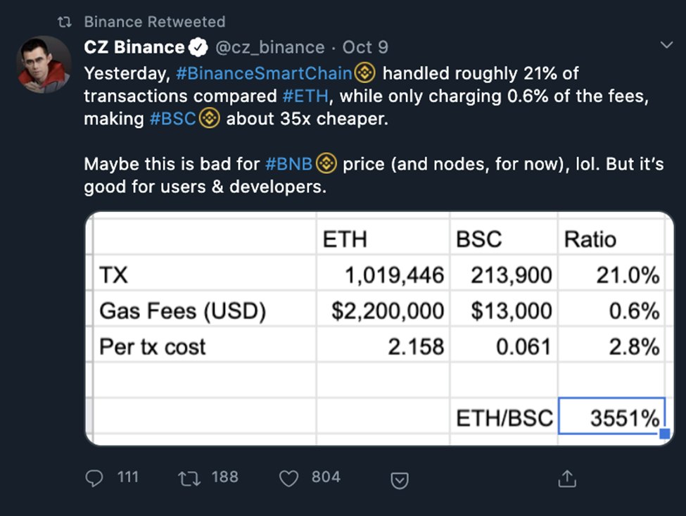Like CZ Binance's tweet
The image size is (686, 516).
pyautogui.click(x=288, y=478)
